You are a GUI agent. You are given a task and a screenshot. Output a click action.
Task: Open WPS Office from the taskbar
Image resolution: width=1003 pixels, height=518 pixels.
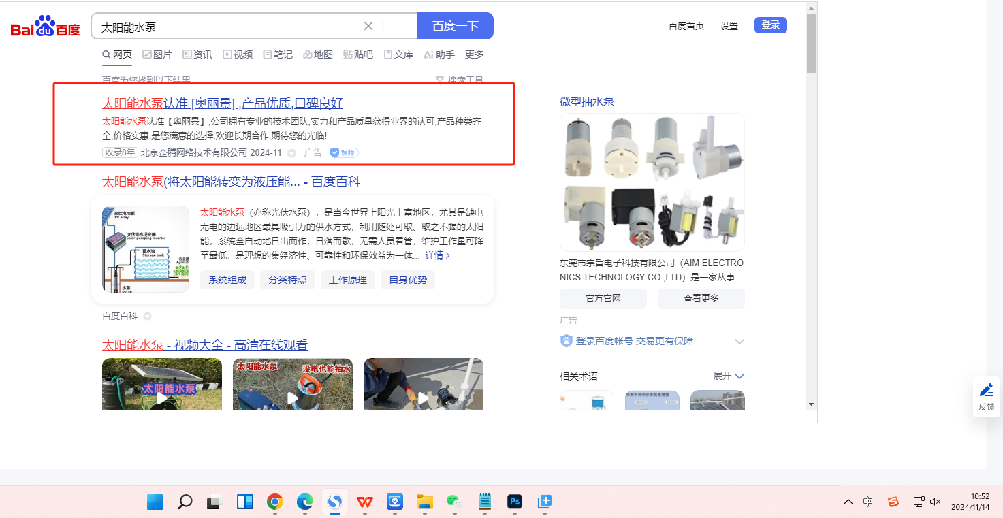click(x=365, y=502)
